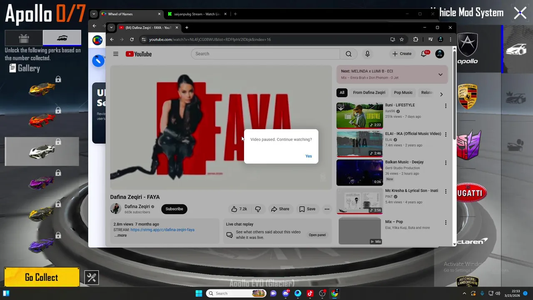Image resolution: width=533 pixels, height=300 pixels.
Task: Click the Chrome address bar URL
Action: [210, 39]
